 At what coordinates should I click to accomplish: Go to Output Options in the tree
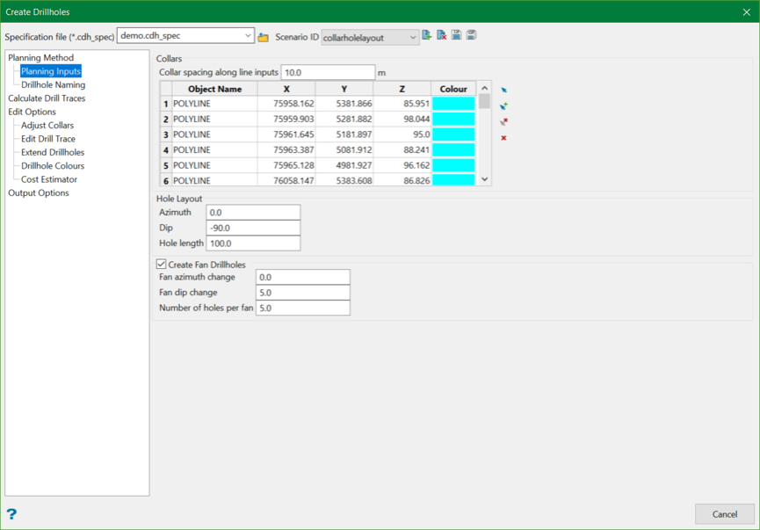39,192
